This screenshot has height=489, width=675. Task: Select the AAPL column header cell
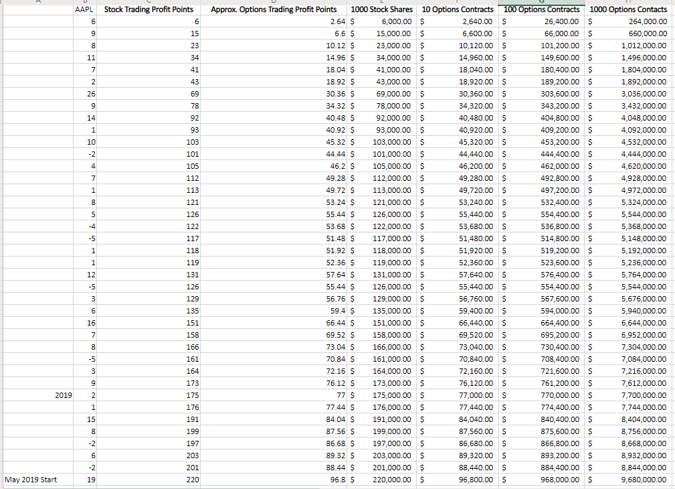tap(86, 9)
